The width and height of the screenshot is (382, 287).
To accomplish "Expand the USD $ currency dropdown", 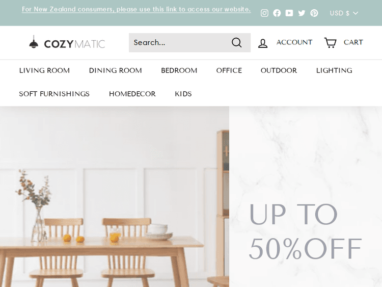I will [x=344, y=13].
